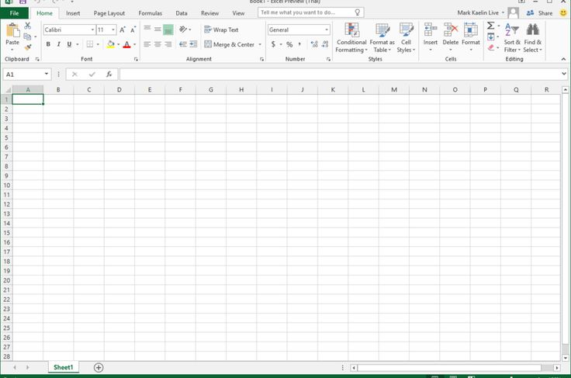Open the Name Box dropdown arrow
571x378 pixels.
47,75
